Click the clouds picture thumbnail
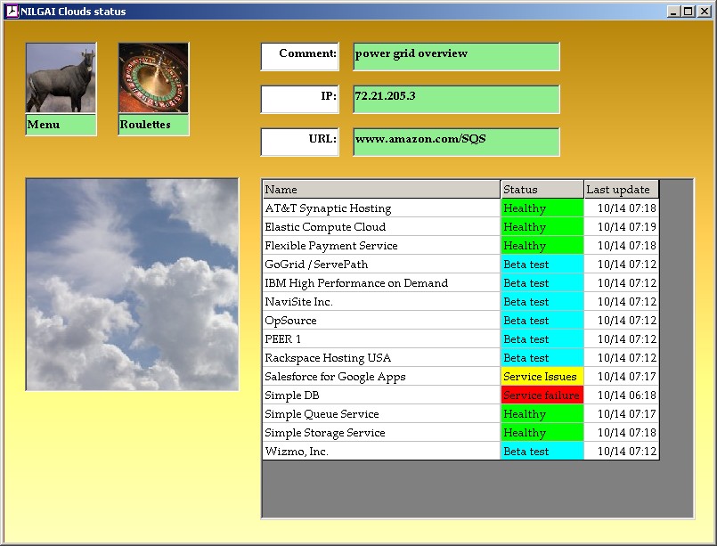Image resolution: width=717 pixels, height=546 pixels. (132, 284)
